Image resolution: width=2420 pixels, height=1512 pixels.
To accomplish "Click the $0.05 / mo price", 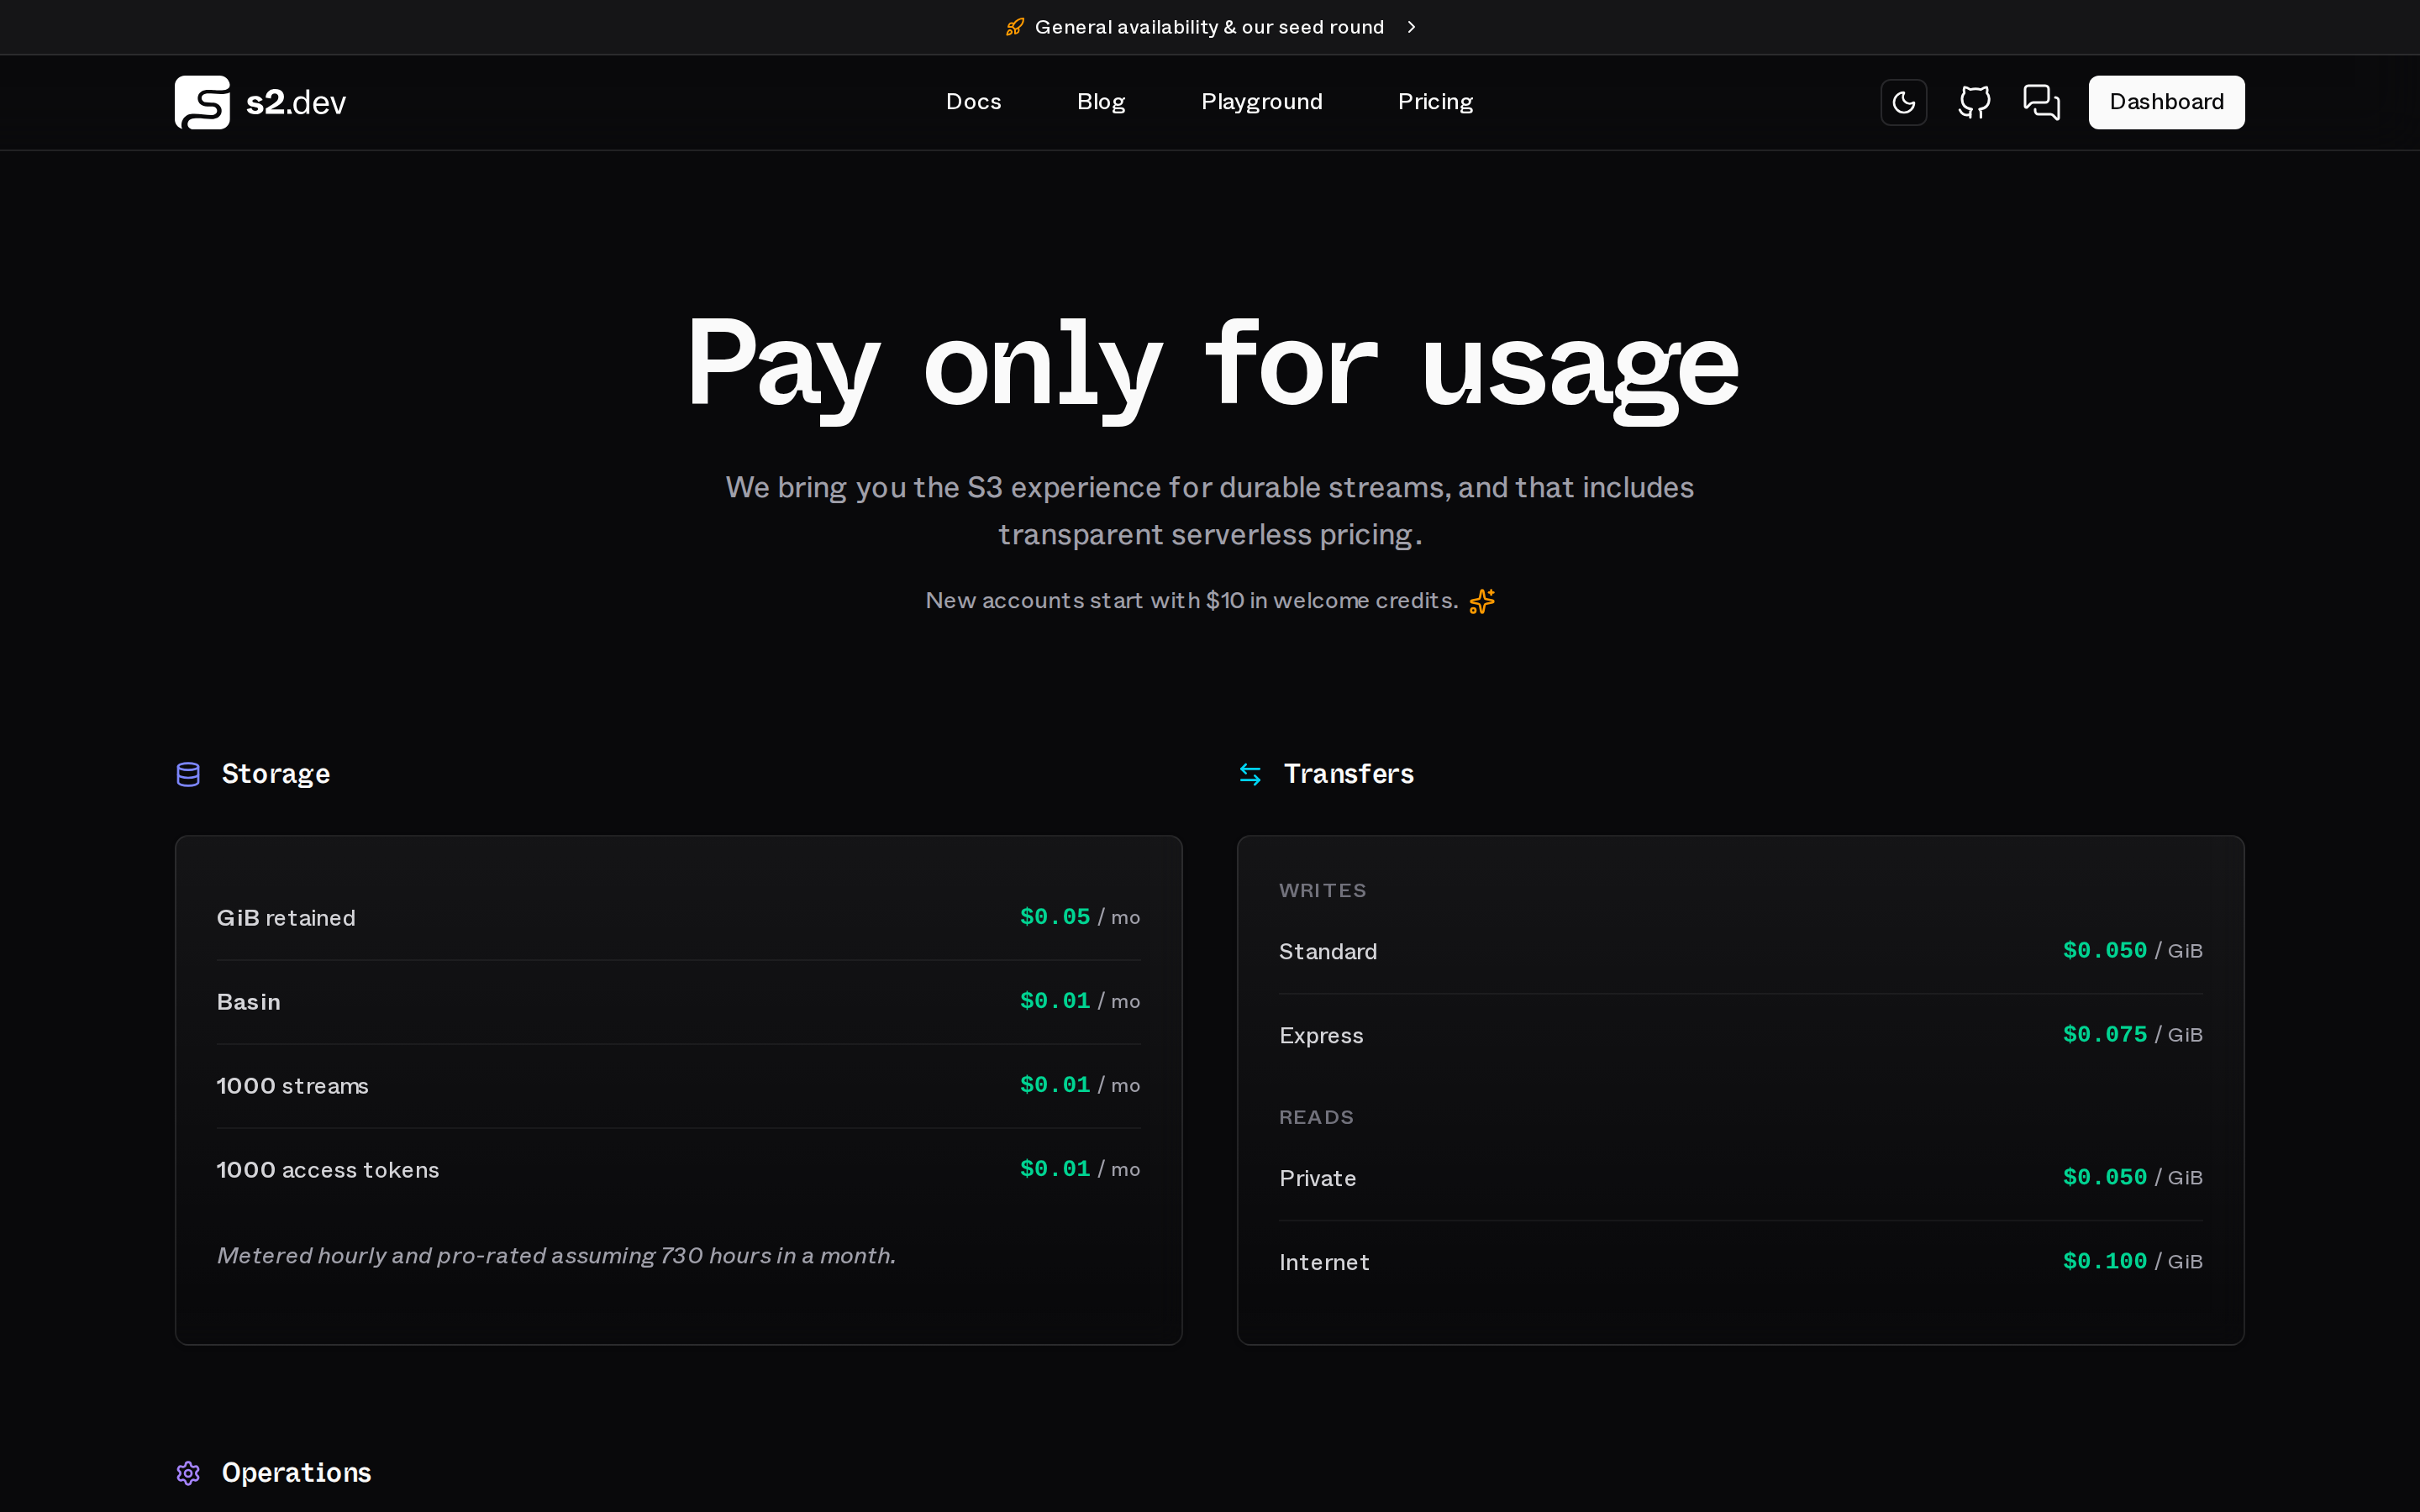I will (x=1079, y=917).
